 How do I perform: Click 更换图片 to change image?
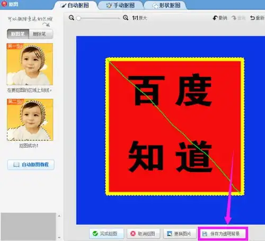coord(180,234)
